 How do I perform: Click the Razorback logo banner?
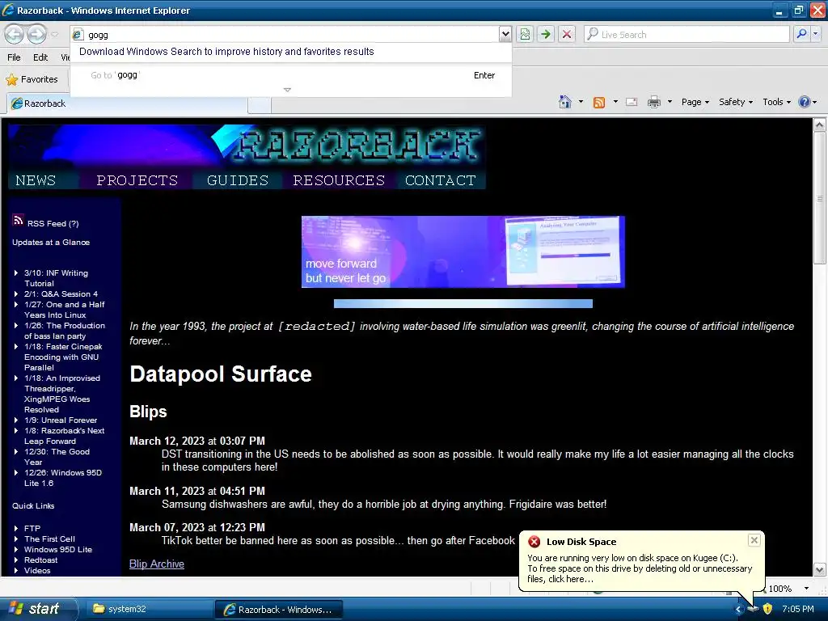point(247,146)
